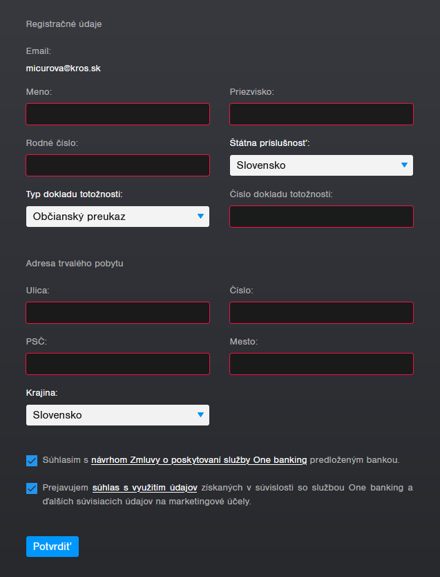Click the Mesto input field
The image size is (440, 577).
point(321,364)
